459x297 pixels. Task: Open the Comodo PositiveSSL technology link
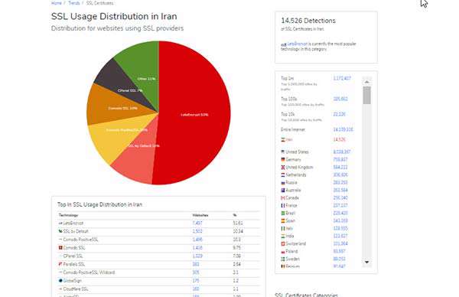[x=81, y=240]
